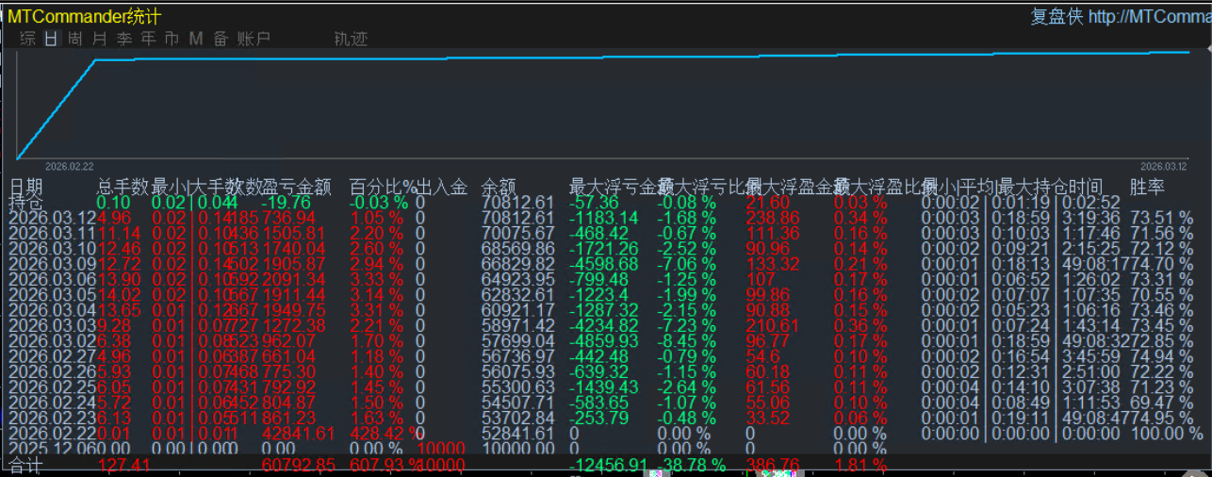Image resolution: width=1212 pixels, height=477 pixels.
Task: Click the -19.76 open position profit
Action: point(287,203)
